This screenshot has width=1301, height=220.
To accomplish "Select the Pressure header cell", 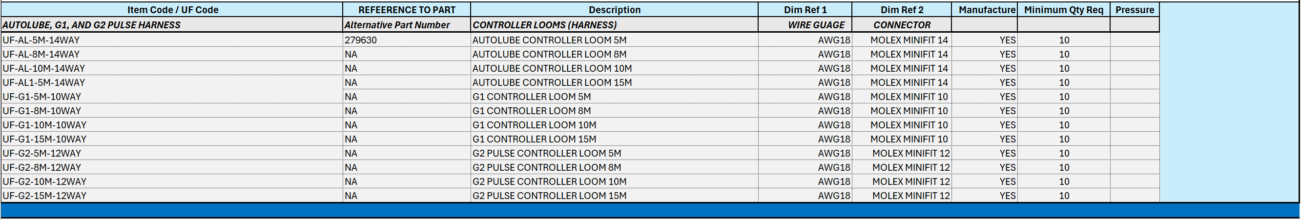I will point(1135,10).
